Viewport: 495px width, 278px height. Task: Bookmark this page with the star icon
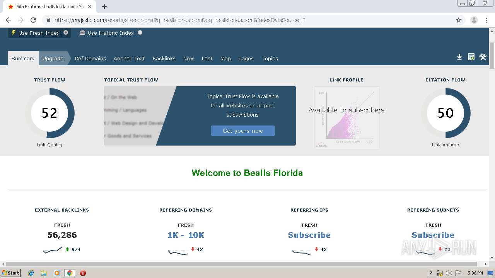click(x=459, y=20)
